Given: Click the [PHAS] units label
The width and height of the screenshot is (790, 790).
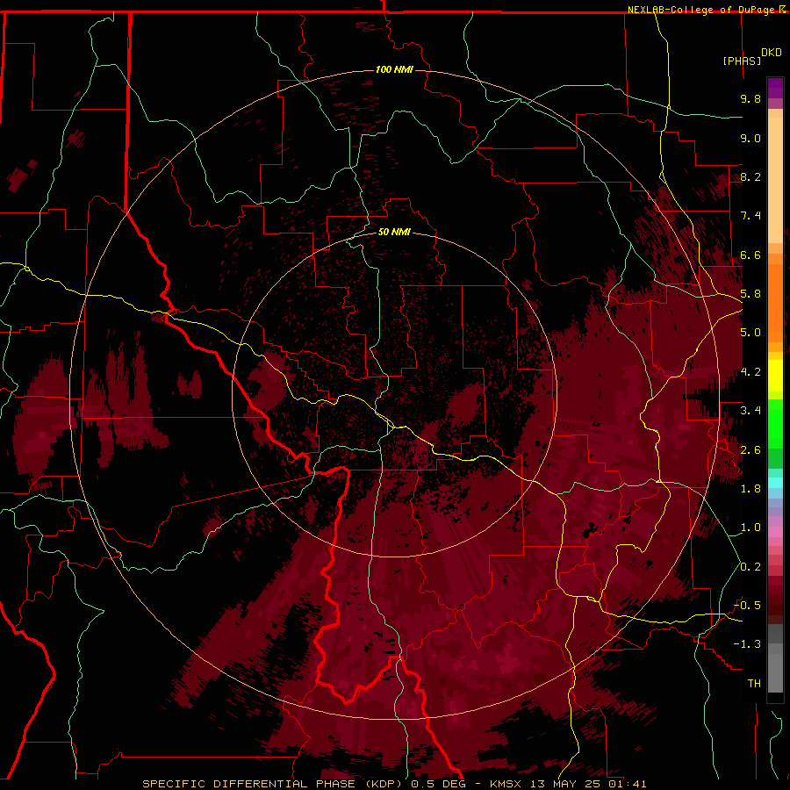Looking at the screenshot, I should [x=742, y=61].
